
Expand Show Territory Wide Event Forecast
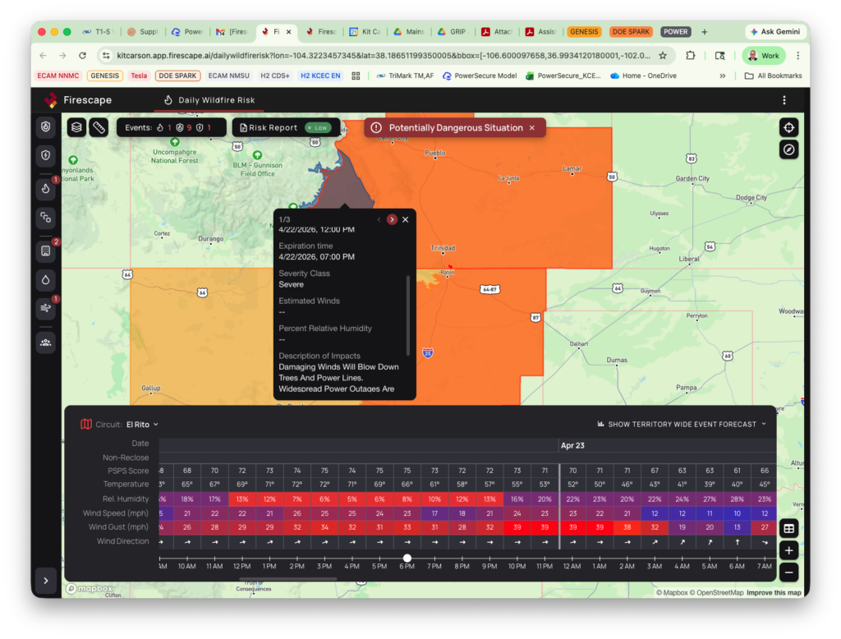click(x=682, y=425)
